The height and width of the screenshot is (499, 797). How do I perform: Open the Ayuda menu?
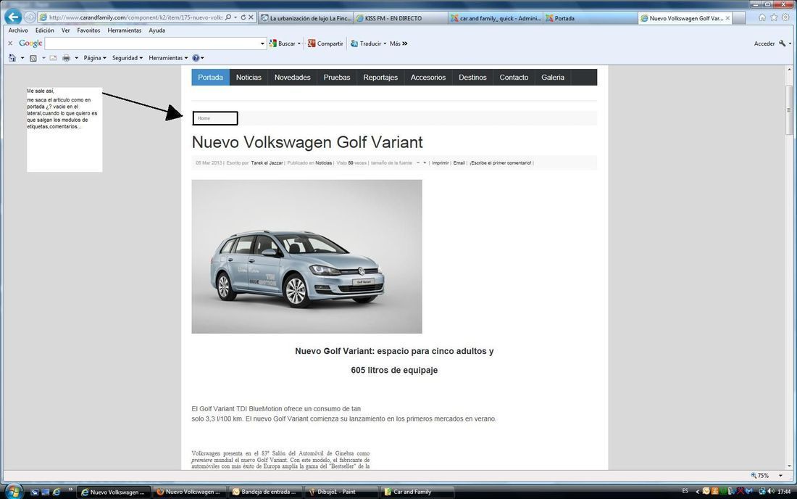click(x=157, y=30)
